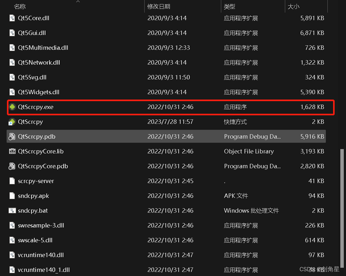Click the Qt5Core.dll file icon

coord(12,18)
